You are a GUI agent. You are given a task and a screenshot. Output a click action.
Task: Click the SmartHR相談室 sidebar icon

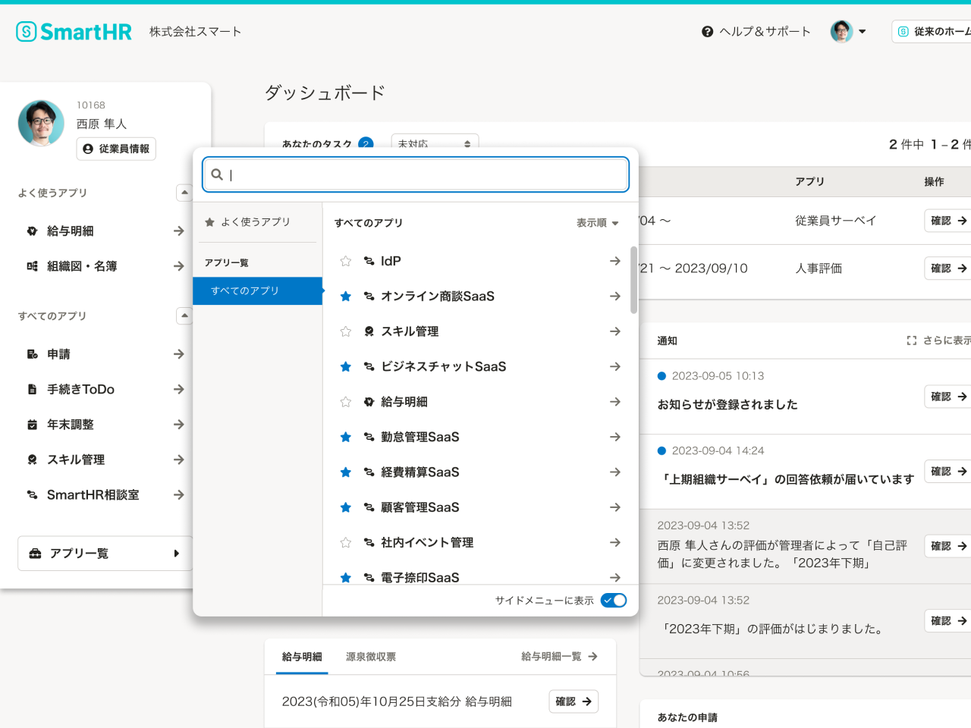(x=32, y=494)
